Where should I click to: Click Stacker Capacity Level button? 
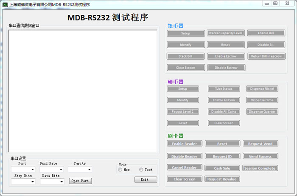226,33
